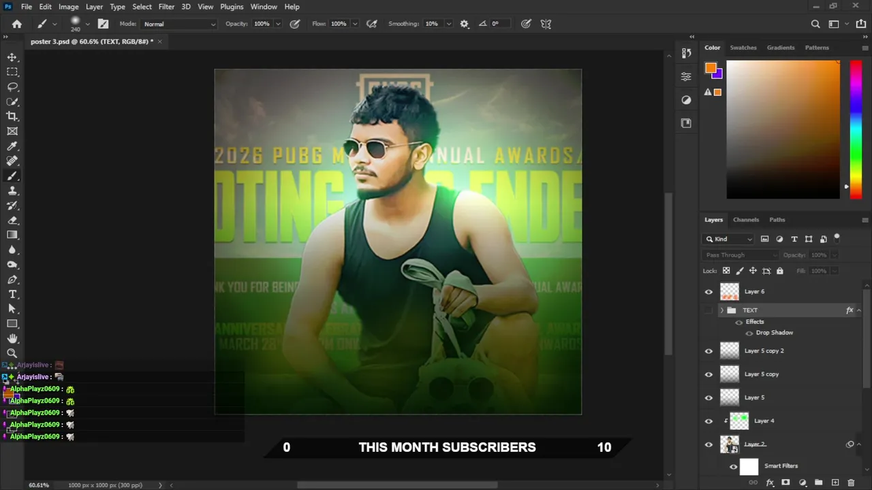
Task: Switch to the Patterns tab
Action: pos(817,48)
